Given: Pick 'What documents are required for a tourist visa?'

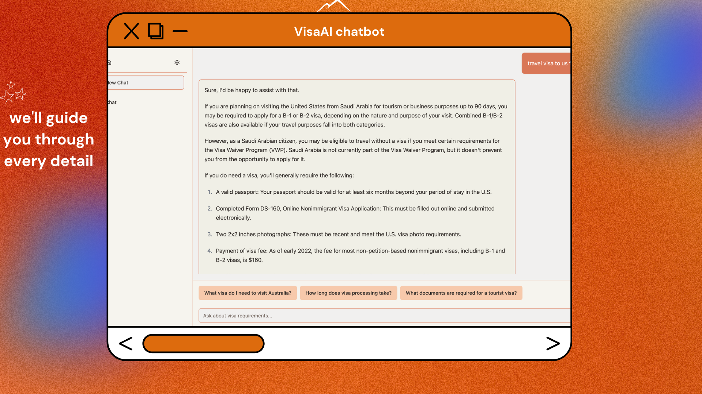Looking at the screenshot, I should coord(461,293).
